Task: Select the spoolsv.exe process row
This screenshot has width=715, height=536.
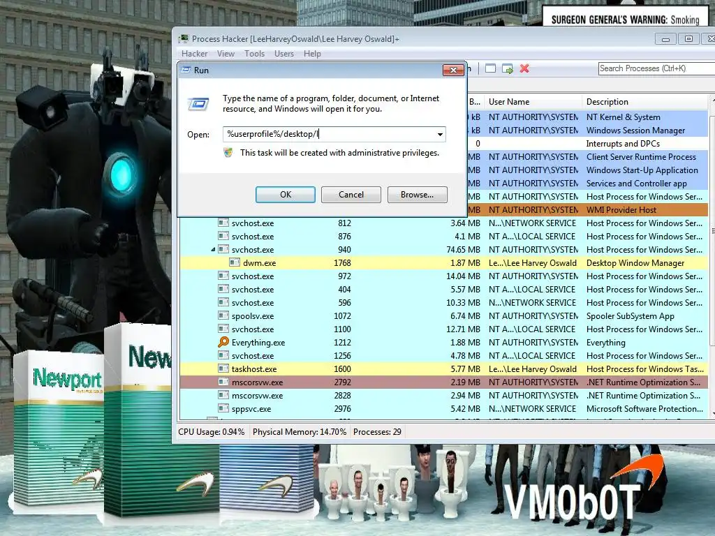Action: [x=444, y=315]
